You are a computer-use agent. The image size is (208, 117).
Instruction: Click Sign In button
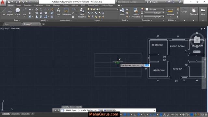(154, 2)
